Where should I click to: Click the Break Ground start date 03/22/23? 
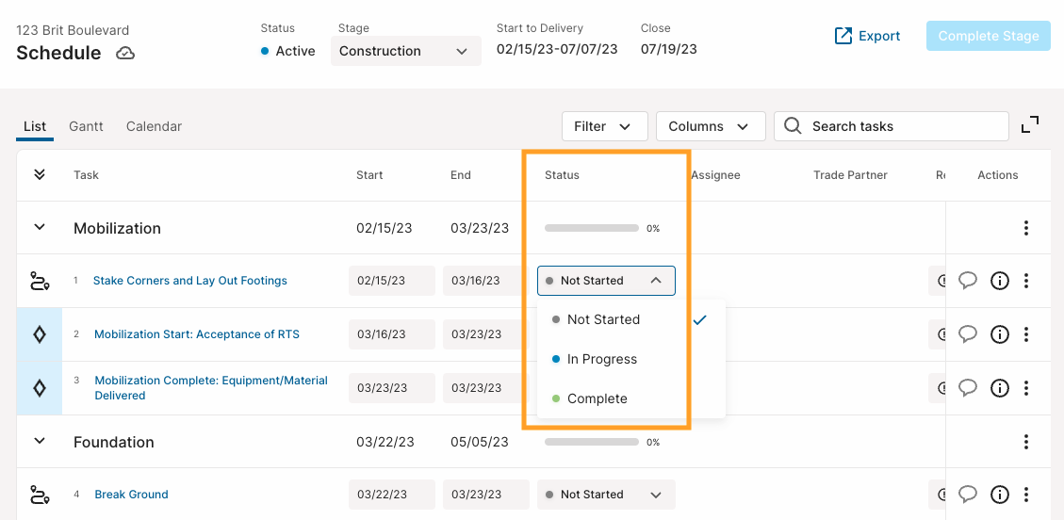tap(391, 495)
